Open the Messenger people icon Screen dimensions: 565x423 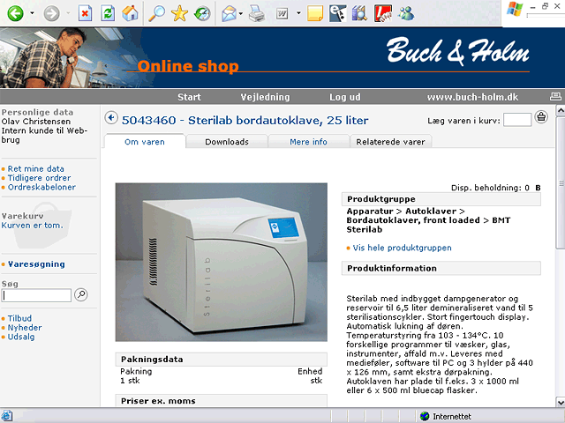pyautogui.click(x=406, y=14)
